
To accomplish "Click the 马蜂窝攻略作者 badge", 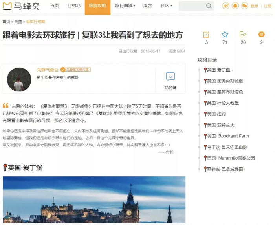I will [x=75, y=70].
